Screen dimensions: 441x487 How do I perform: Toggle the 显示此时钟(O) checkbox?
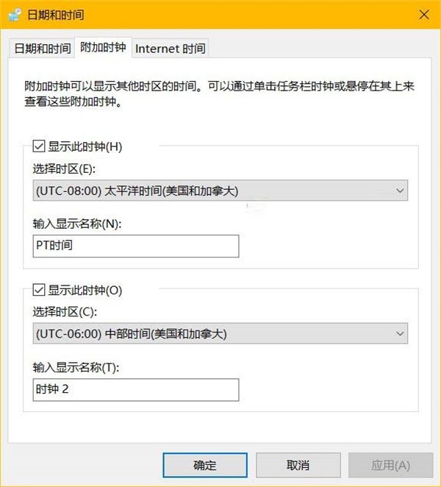(x=39, y=290)
